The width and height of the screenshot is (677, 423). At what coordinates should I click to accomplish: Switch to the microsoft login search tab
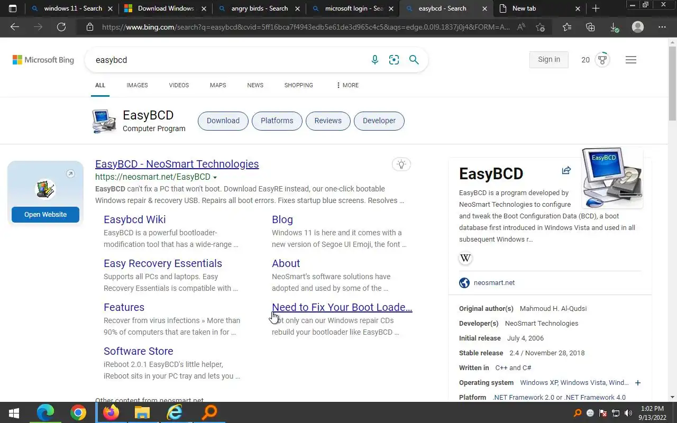point(352,8)
